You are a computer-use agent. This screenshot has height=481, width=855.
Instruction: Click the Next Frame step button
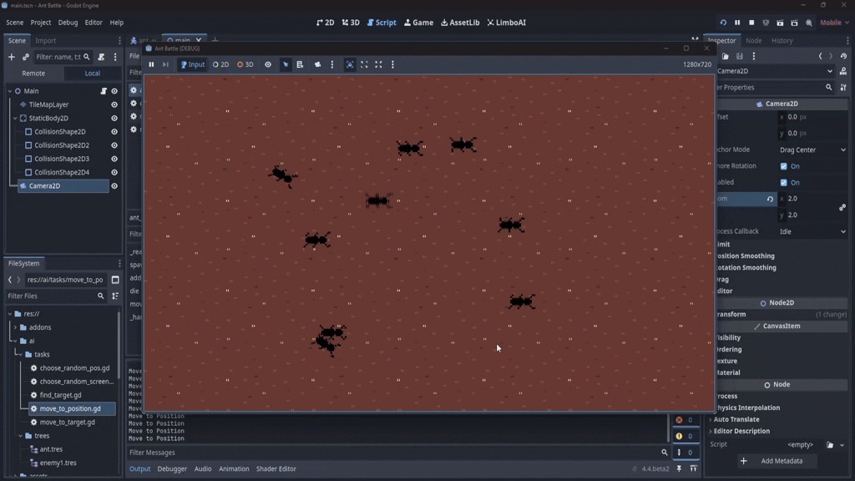(165, 64)
